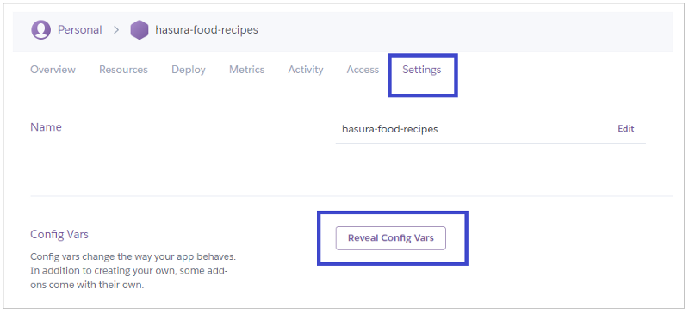The image size is (689, 314).
Task: Open the Activity tab
Action: pos(306,70)
